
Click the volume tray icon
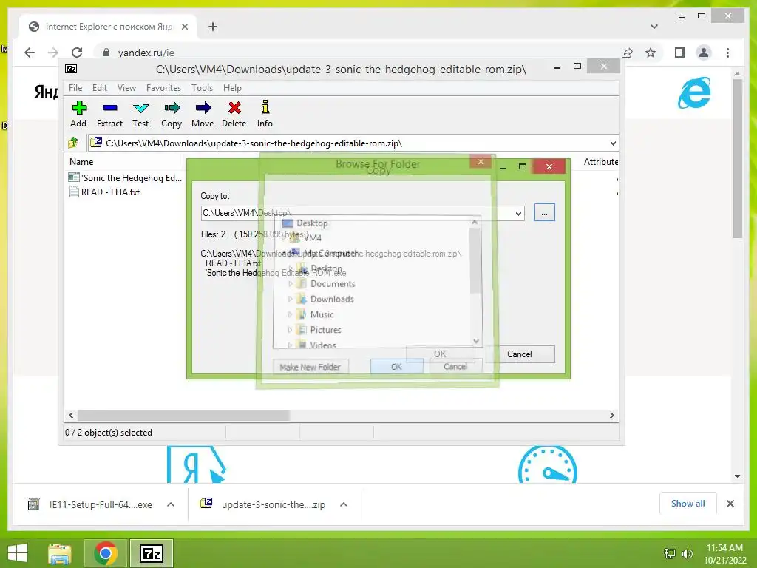[x=687, y=553]
